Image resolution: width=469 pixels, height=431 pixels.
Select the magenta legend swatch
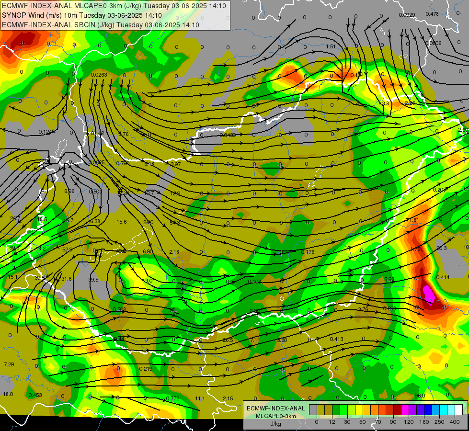click(x=405, y=410)
